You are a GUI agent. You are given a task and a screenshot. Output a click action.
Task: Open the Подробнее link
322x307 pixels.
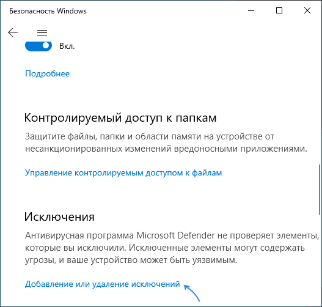(47, 73)
